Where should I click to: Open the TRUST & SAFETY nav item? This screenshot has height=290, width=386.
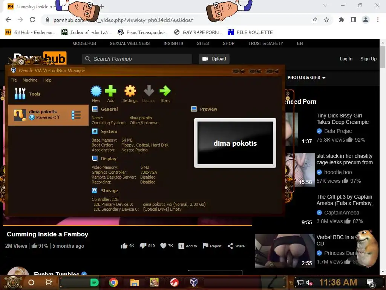click(266, 43)
